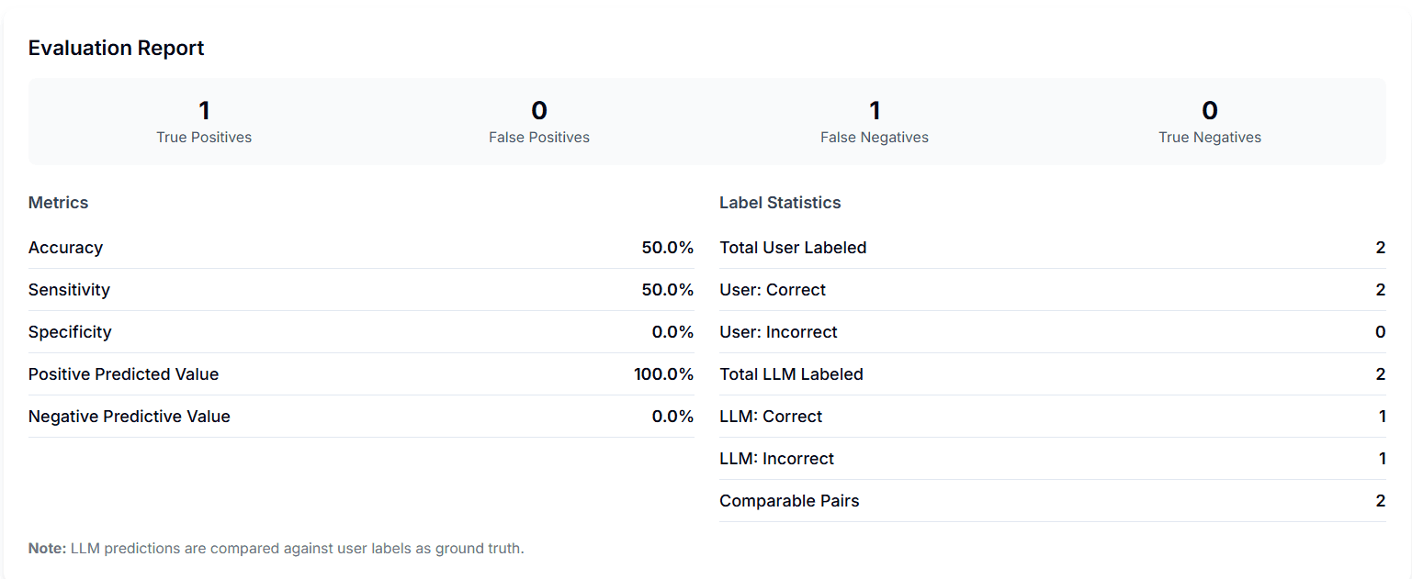Select the True Positives count

point(204,111)
